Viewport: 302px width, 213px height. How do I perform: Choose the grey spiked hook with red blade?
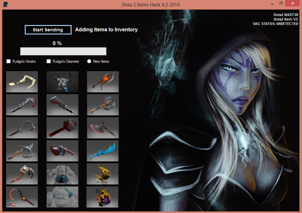[22, 105]
